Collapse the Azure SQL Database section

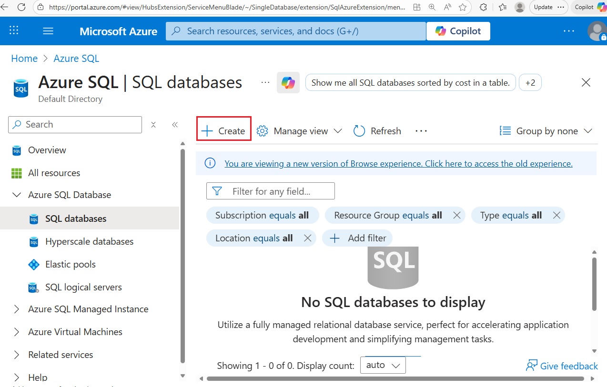tap(17, 195)
